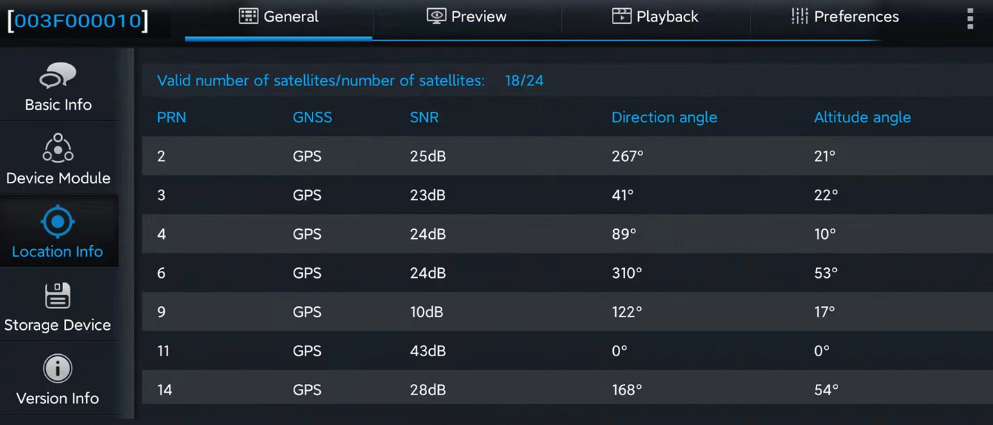993x425 pixels.
Task: Open the three-dot overflow menu
Action: pos(970,19)
